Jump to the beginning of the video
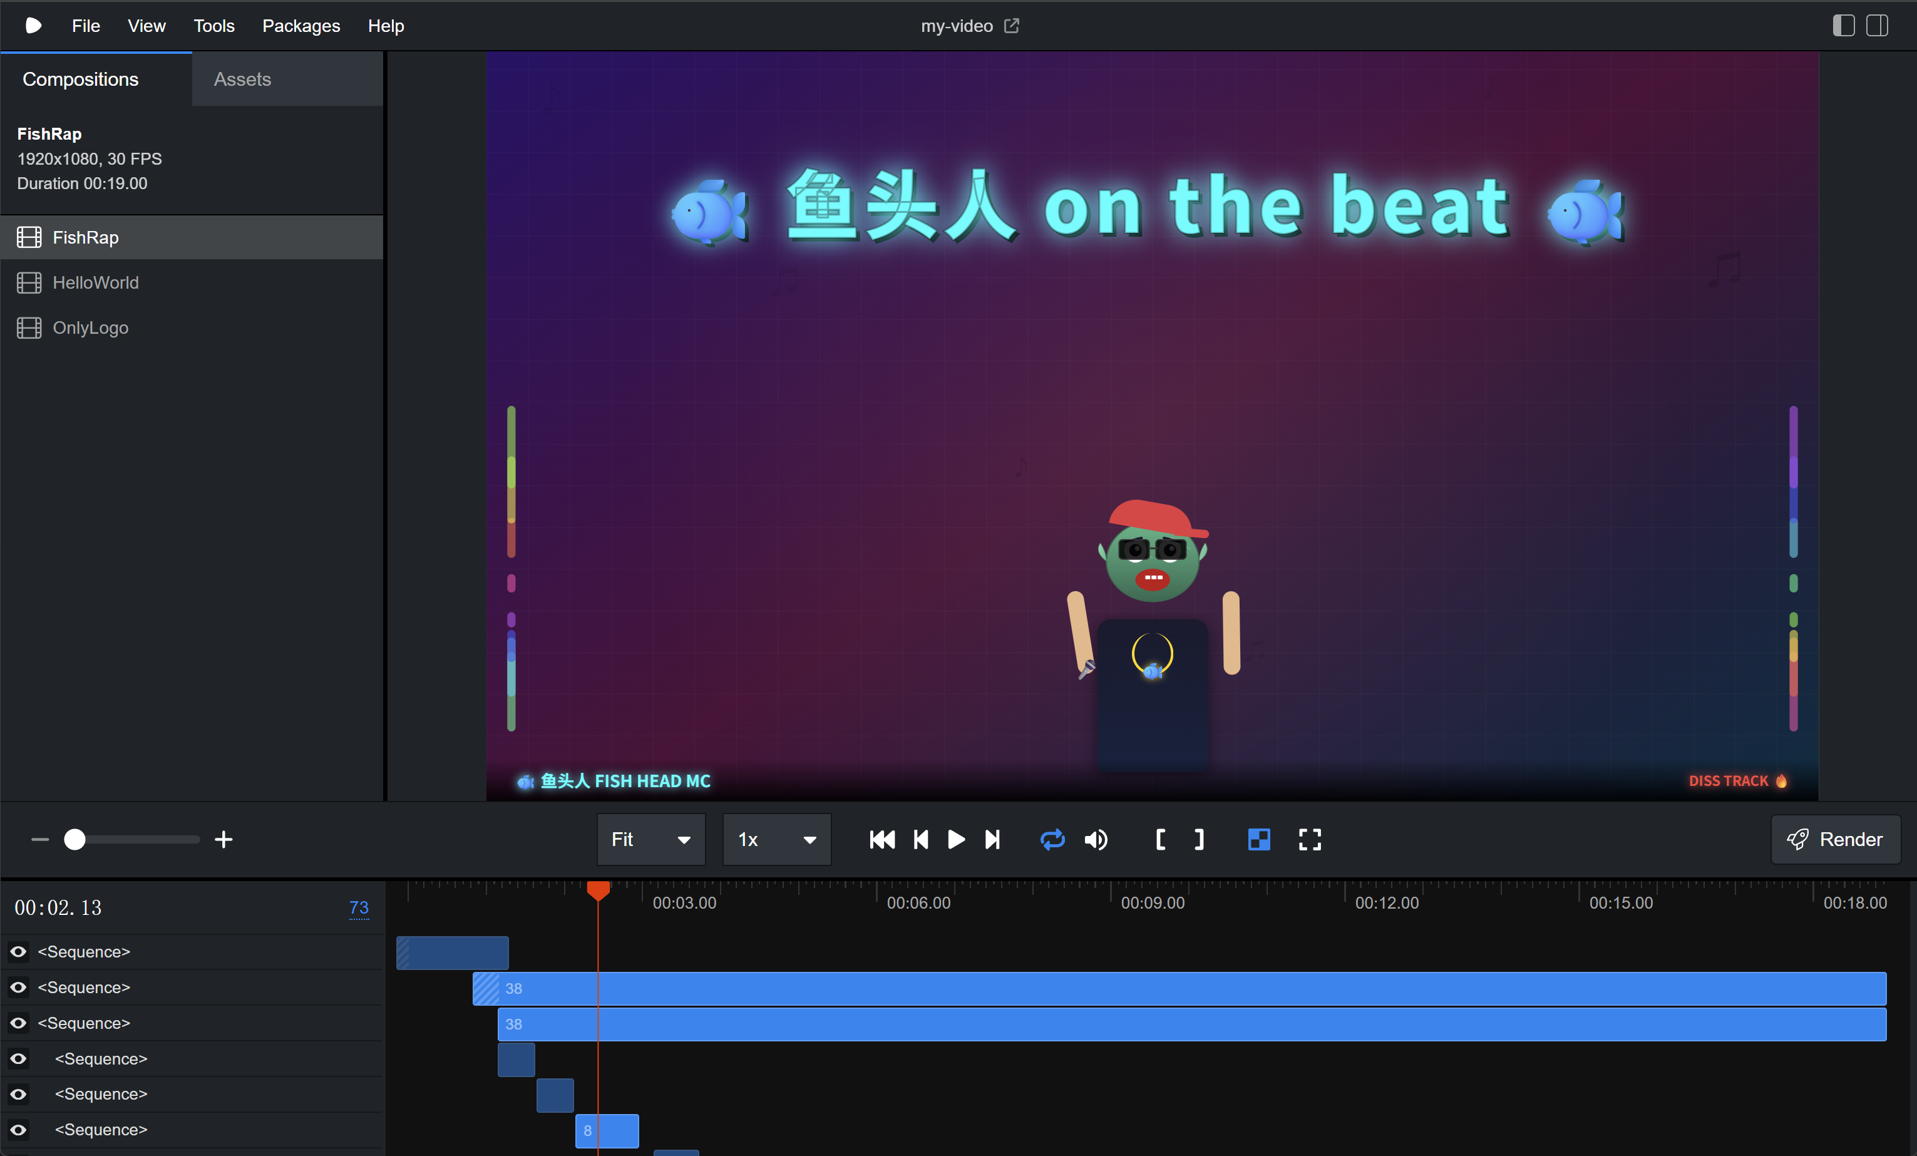 pos(881,839)
